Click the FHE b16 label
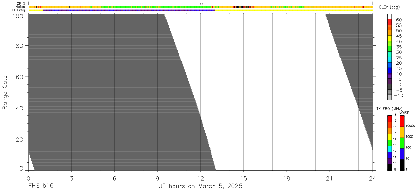This screenshot has height=193, width=419. pyautogui.click(x=41, y=186)
